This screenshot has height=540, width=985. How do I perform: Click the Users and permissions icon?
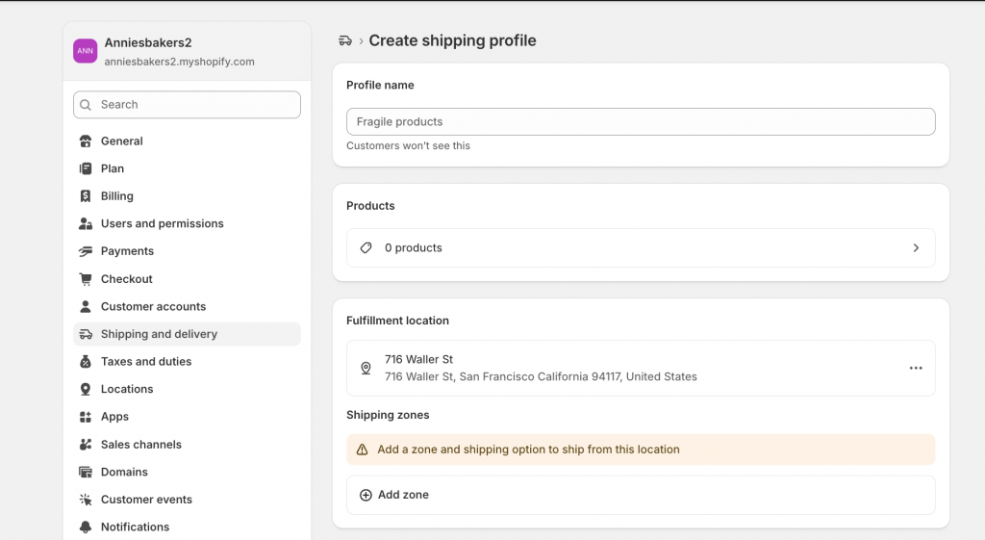pos(86,223)
